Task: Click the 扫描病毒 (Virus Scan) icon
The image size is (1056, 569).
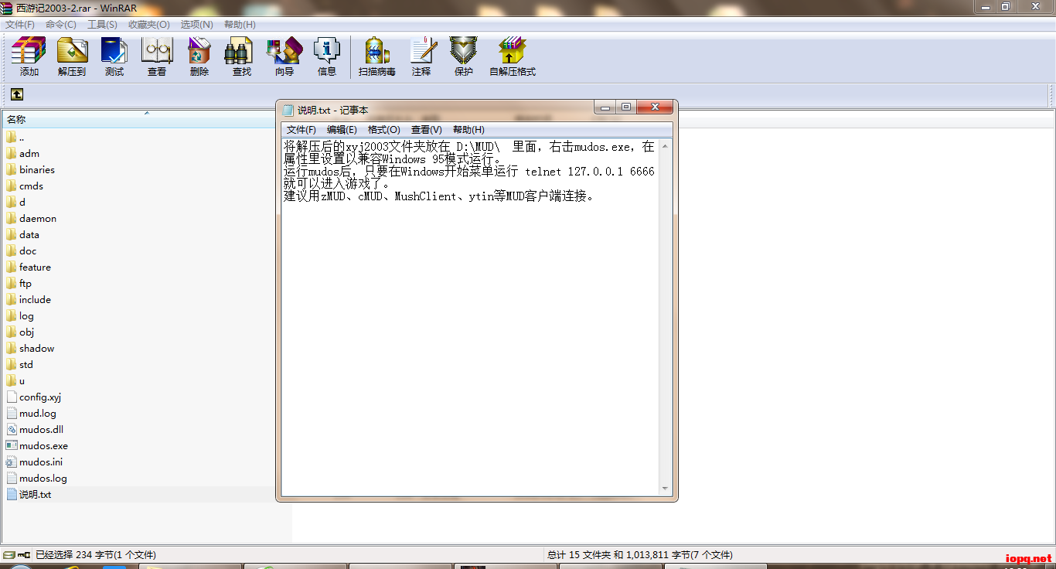Action: click(376, 56)
